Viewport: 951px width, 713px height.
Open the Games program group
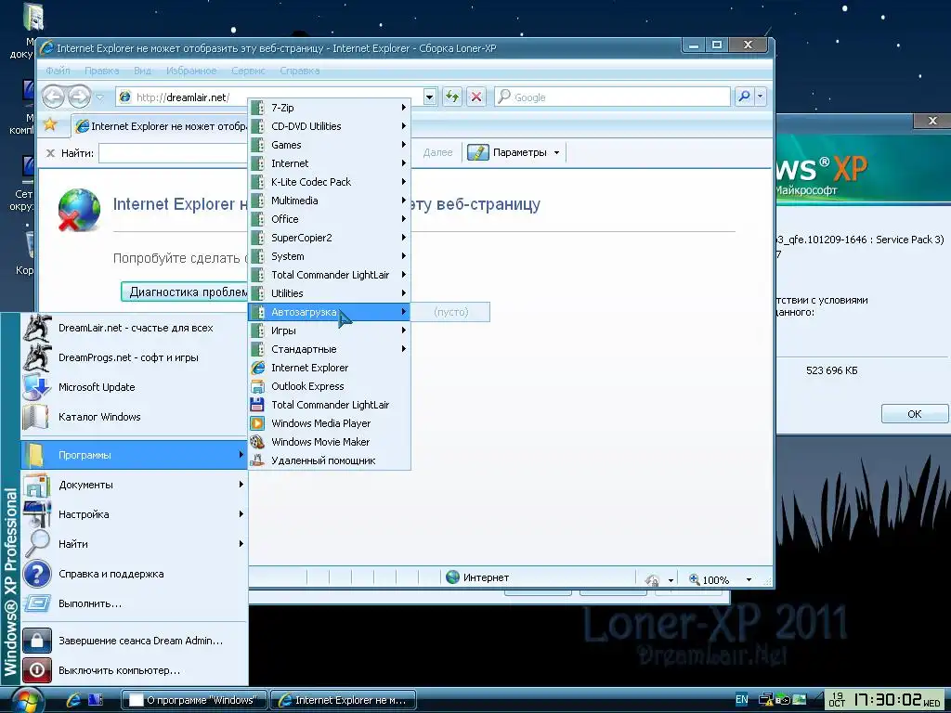point(330,145)
